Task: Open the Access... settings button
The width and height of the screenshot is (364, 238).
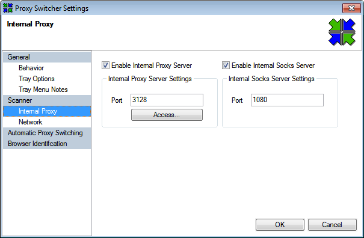Action: (x=167, y=115)
